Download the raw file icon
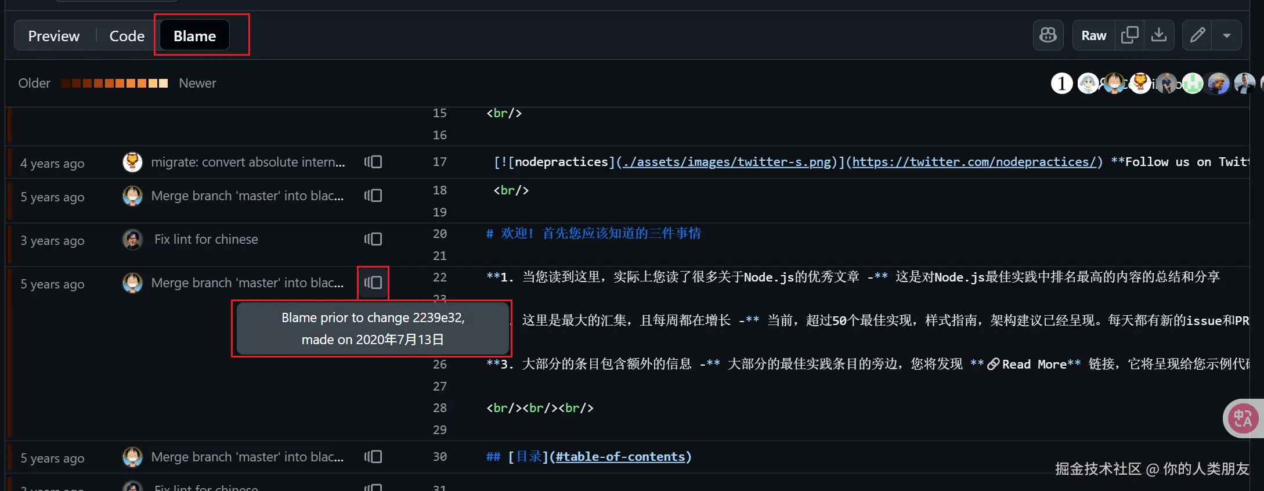This screenshot has height=491, width=1264. point(1159,35)
